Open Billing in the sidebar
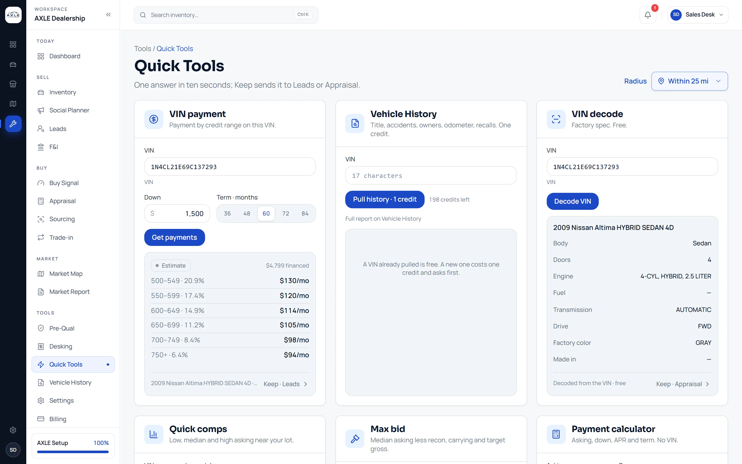Image resolution: width=742 pixels, height=464 pixels. (x=73, y=419)
